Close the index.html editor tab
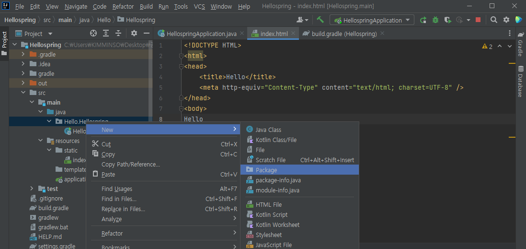The height and width of the screenshot is (249, 526). [294, 33]
